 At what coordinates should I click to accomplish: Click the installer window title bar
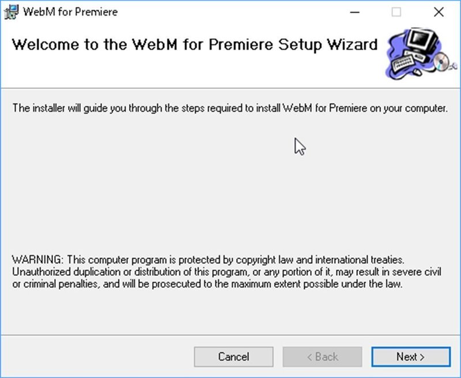tap(231, 12)
